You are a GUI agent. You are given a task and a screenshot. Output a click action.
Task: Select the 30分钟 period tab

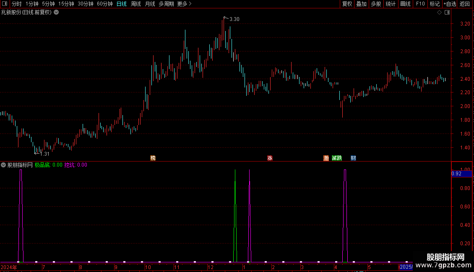point(85,4)
